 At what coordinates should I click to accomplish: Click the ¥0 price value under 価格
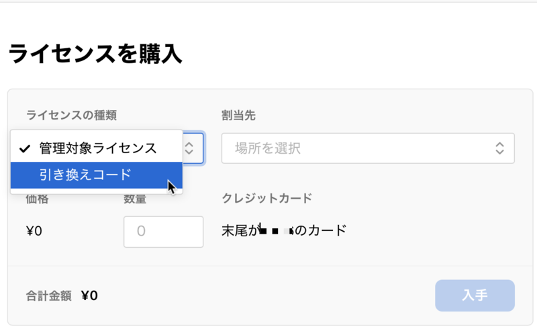[x=34, y=231]
